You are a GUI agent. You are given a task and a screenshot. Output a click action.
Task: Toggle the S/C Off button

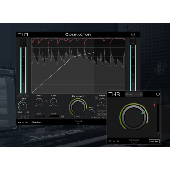[23, 117]
